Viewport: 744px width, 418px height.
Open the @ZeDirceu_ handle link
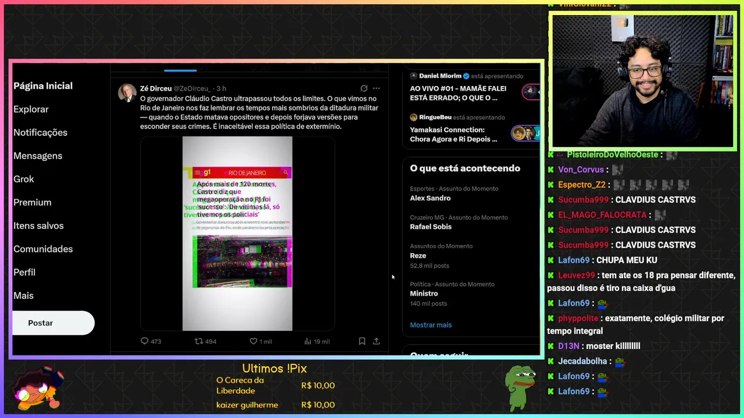point(192,88)
